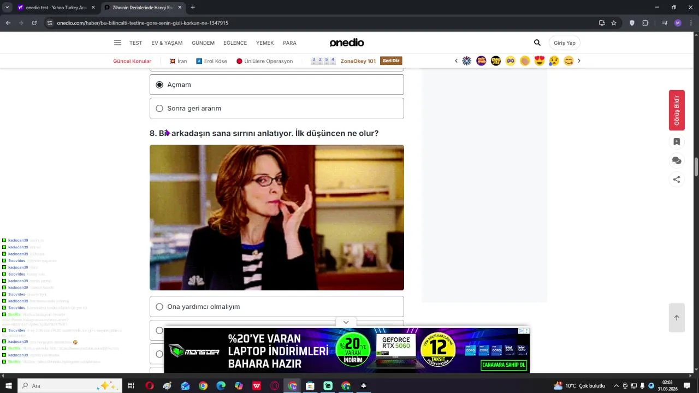Open the Chrome tab search dropdown
Image resolution: width=699 pixels, height=393 pixels.
7,8
